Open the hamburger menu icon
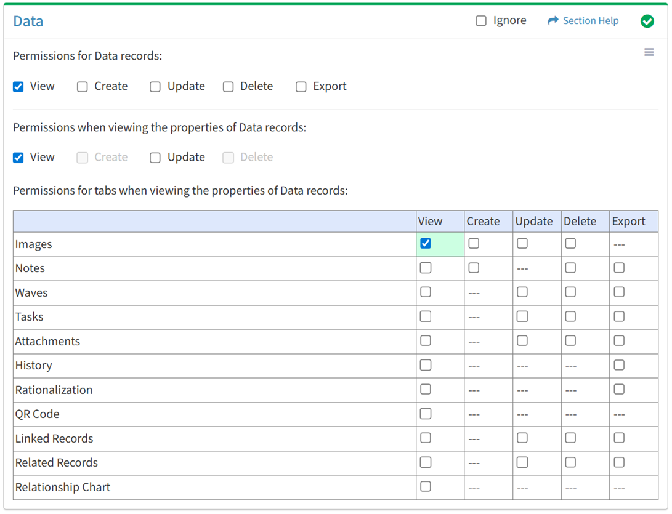Viewport: 672px width, 514px height. pos(649,52)
